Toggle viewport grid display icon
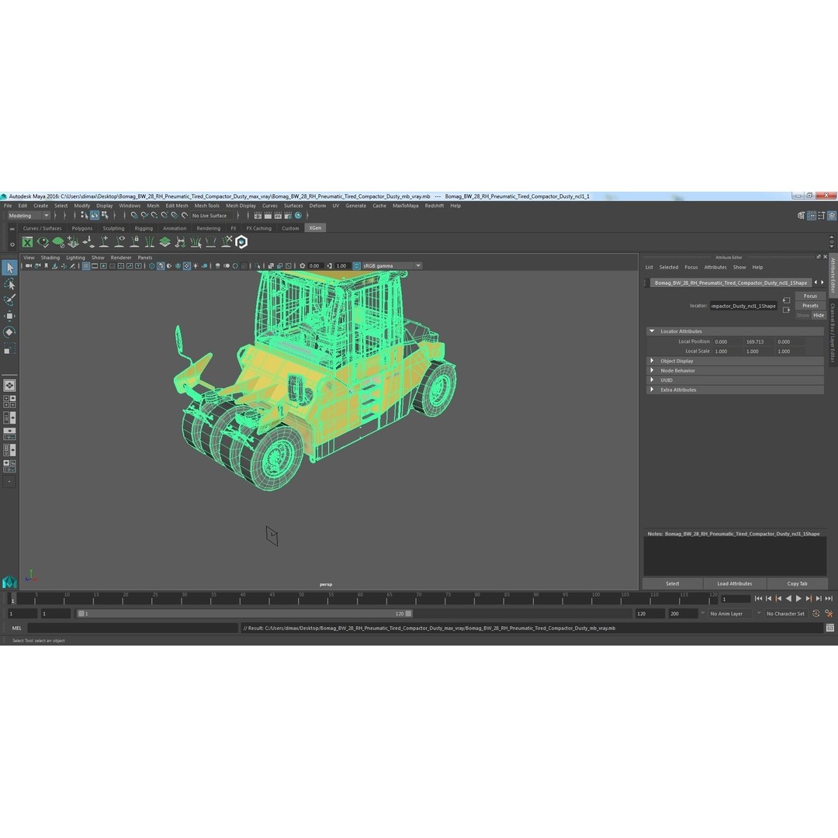This screenshot has width=838, height=838. click(85, 265)
